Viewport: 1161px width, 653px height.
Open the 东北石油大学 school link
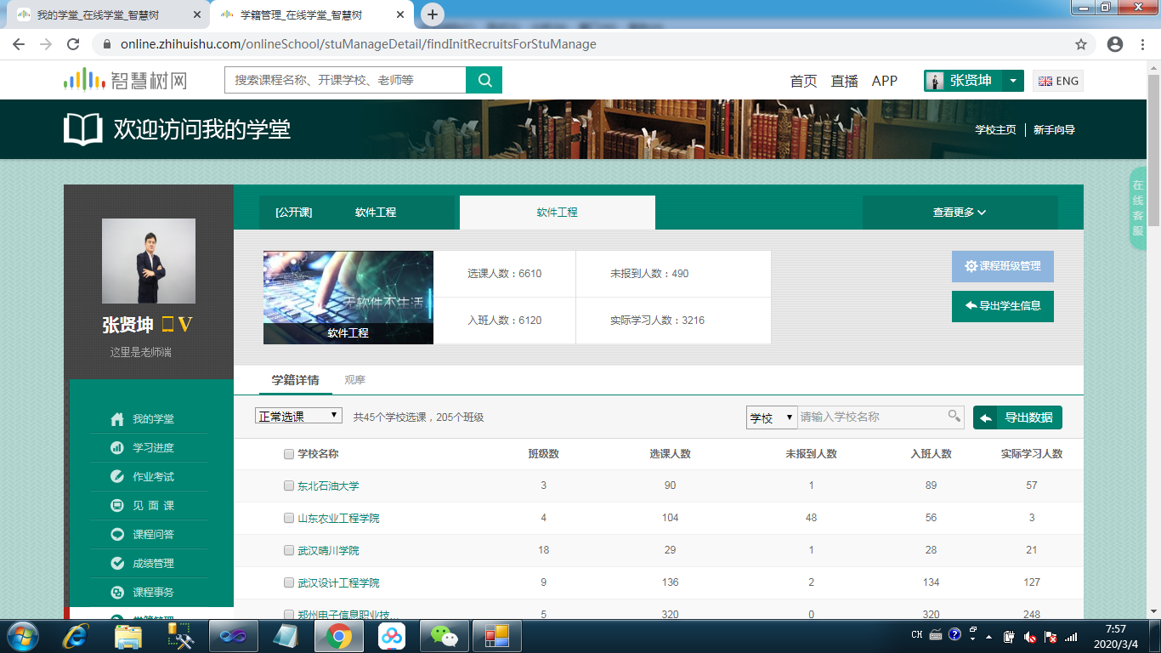328,486
